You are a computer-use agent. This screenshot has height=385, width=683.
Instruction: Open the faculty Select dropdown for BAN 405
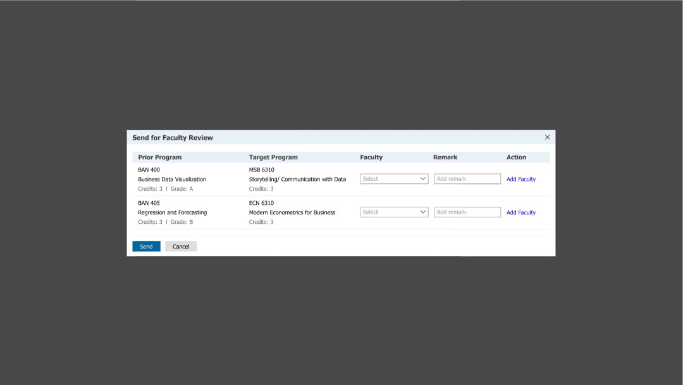[x=393, y=212]
